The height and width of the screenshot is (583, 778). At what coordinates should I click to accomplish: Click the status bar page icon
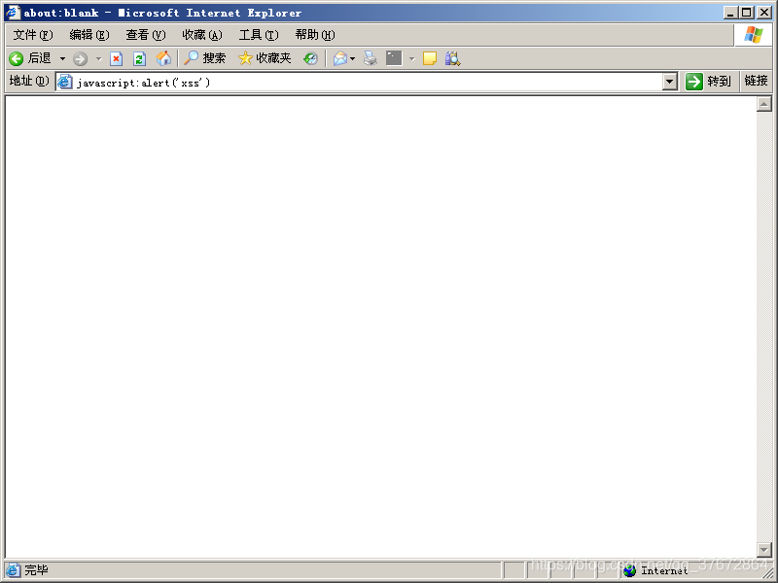[13, 570]
